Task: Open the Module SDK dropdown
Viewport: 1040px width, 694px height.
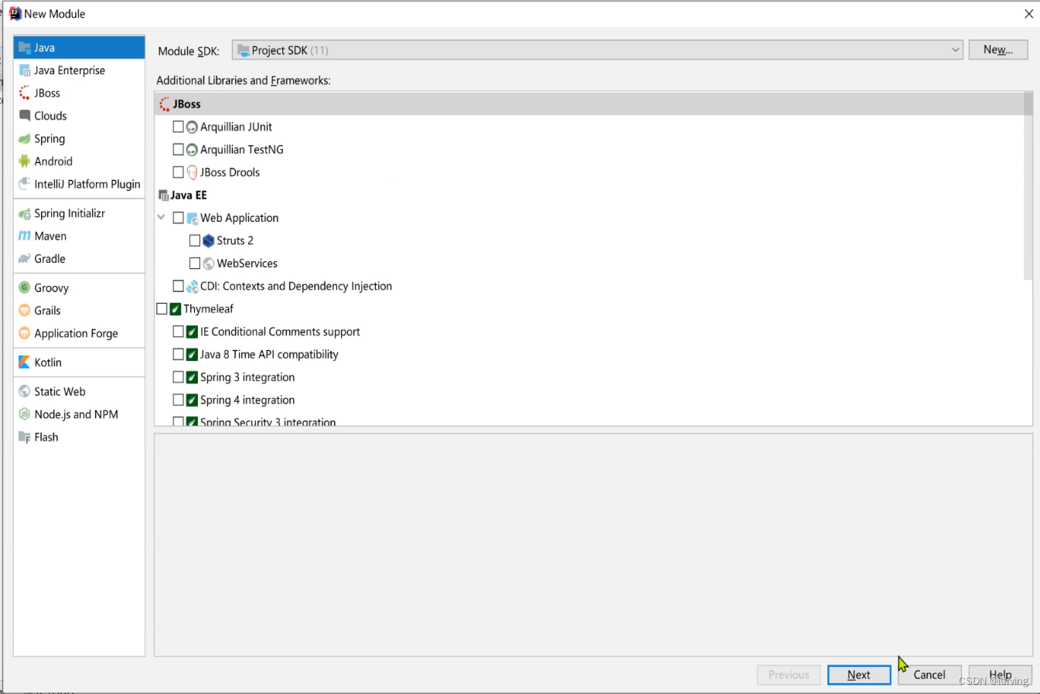Action: tap(598, 50)
